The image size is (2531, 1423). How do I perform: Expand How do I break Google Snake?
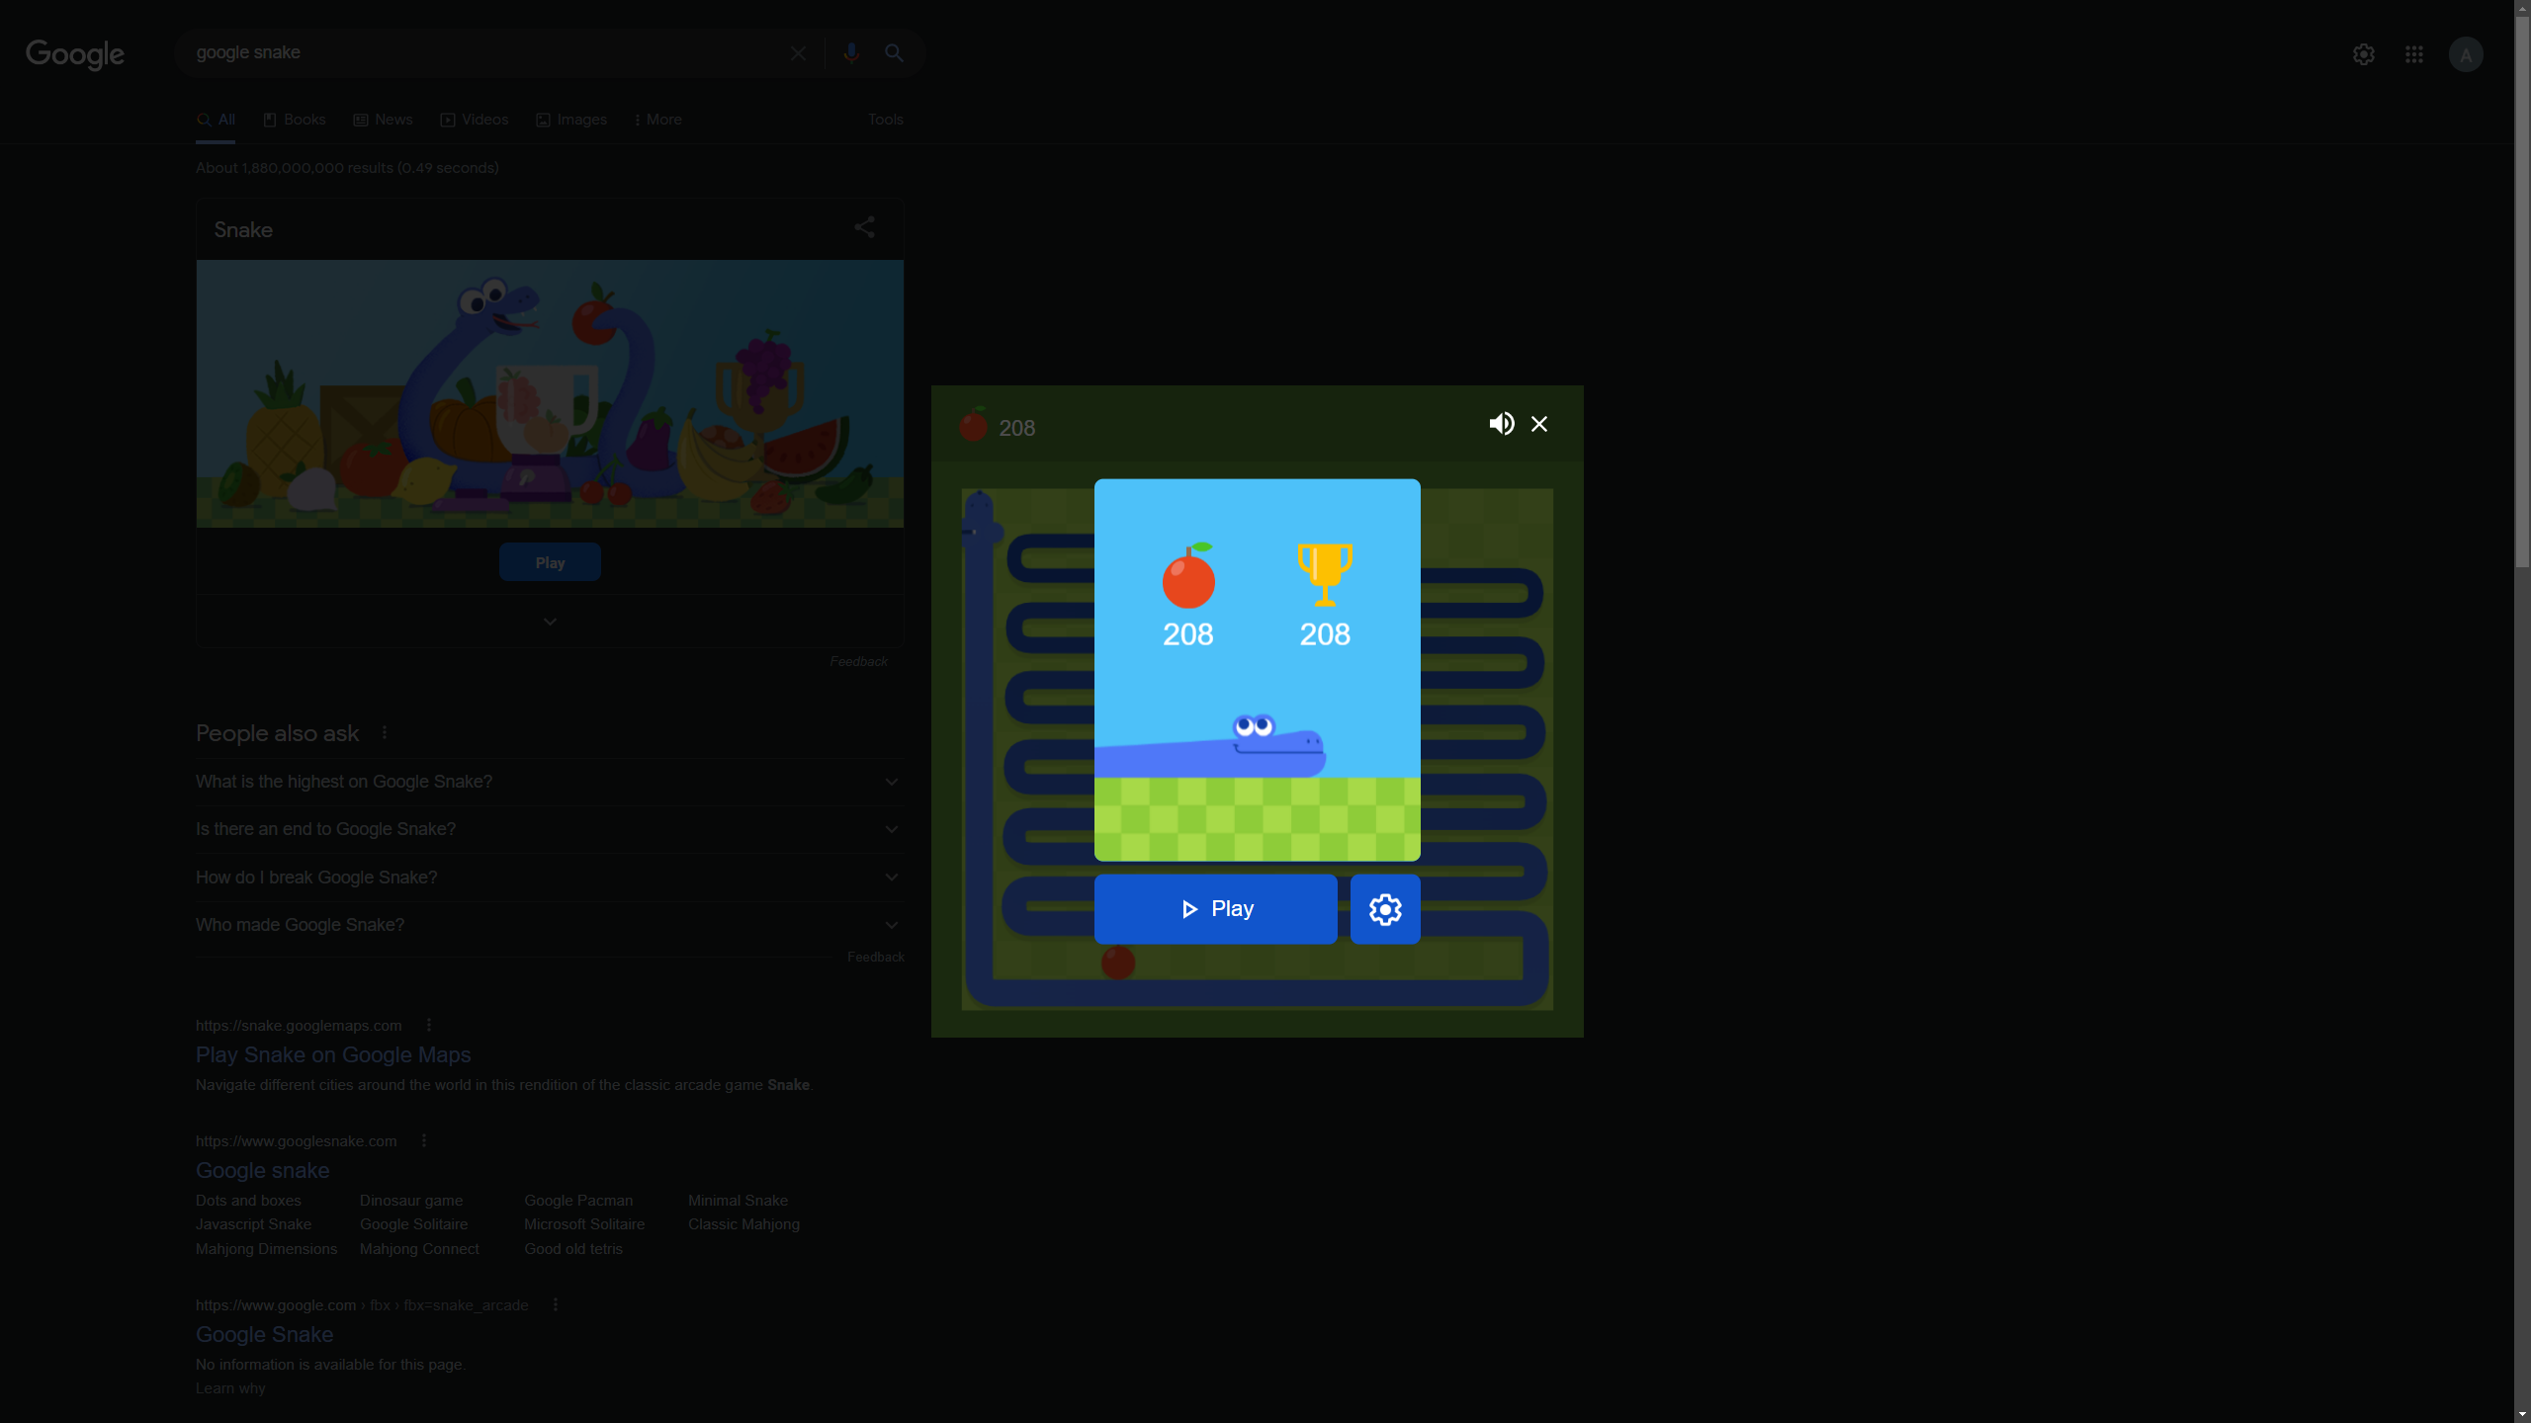[x=550, y=878]
